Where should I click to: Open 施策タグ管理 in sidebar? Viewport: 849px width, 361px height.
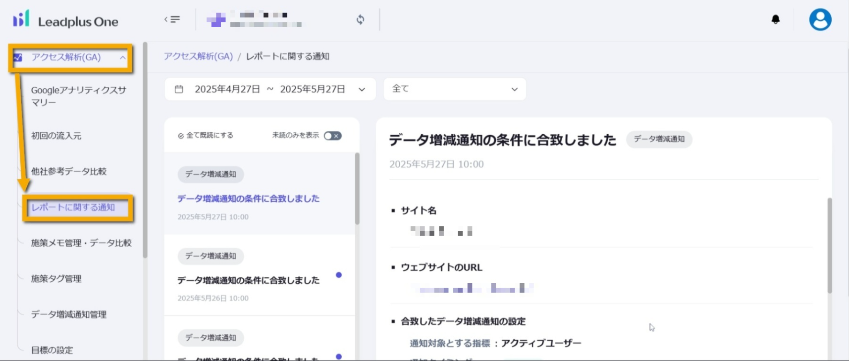click(56, 279)
